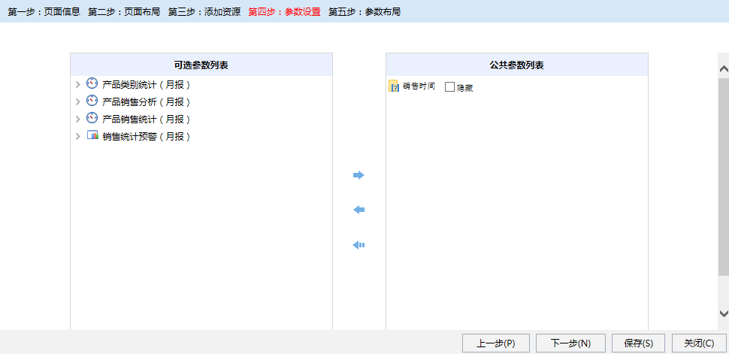Click the scrollbar up arrow
This screenshot has width=729, height=354.
point(724,69)
